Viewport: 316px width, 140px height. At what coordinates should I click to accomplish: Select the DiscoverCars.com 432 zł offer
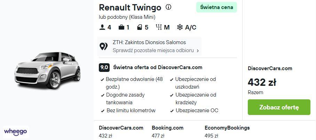tap(121, 132)
